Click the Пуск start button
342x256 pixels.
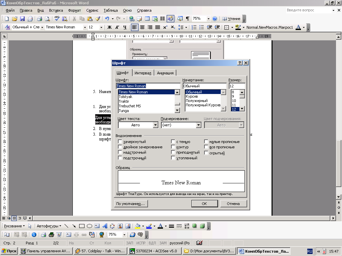[9, 251]
